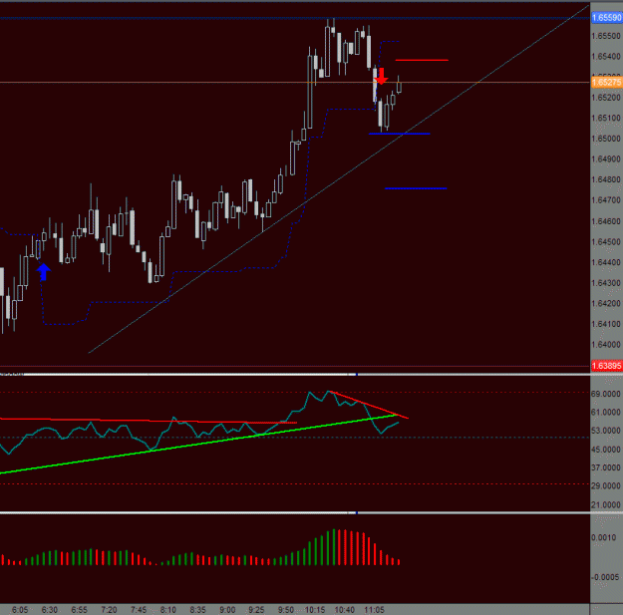Click the 6:30 time axis label
Viewport: 623px width, 615px height.
tap(50, 610)
